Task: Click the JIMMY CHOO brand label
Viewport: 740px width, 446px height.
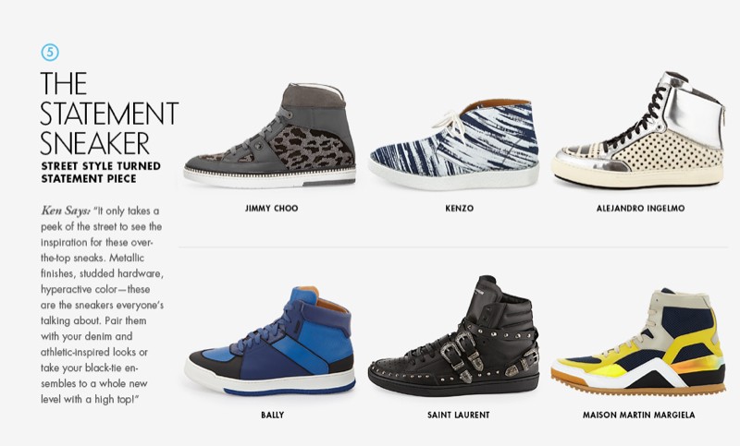Action: click(x=271, y=208)
